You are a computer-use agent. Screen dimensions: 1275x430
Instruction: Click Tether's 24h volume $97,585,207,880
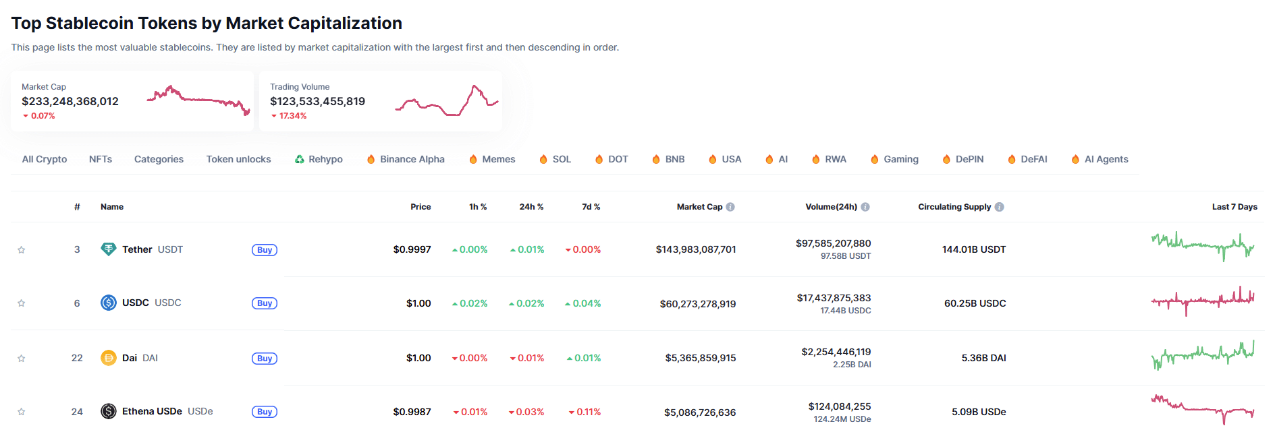coord(834,243)
